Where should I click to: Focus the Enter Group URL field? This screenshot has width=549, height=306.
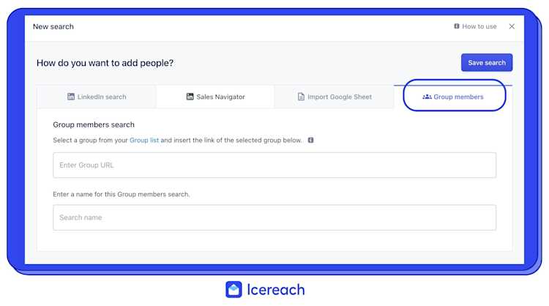[274, 165]
